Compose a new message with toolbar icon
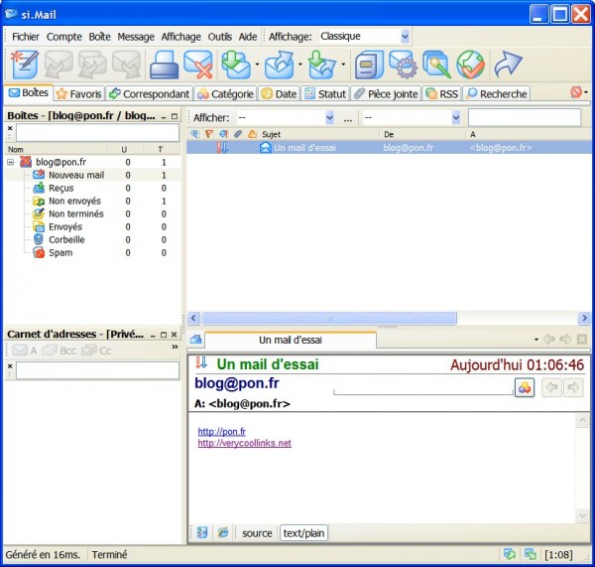The height and width of the screenshot is (567, 595). click(x=25, y=65)
